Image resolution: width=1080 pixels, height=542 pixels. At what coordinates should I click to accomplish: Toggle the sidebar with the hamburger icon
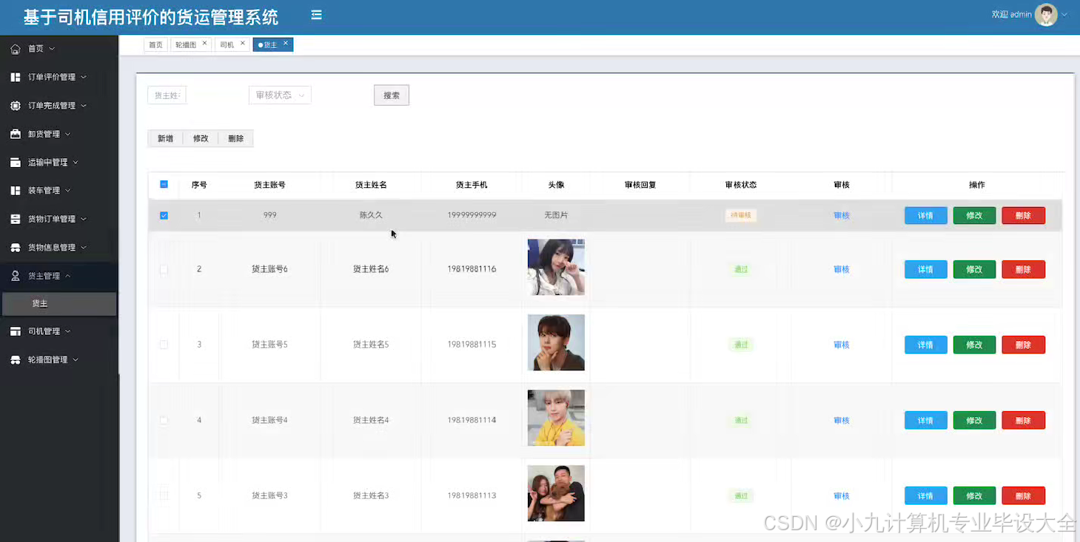(x=317, y=15)
